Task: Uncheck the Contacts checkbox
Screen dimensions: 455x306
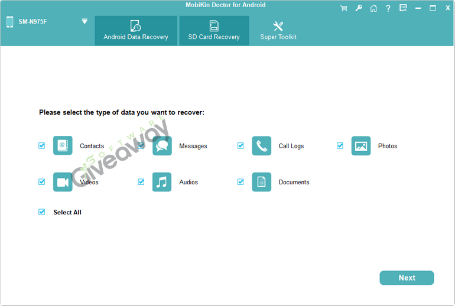Action: [x=42, y=145]
